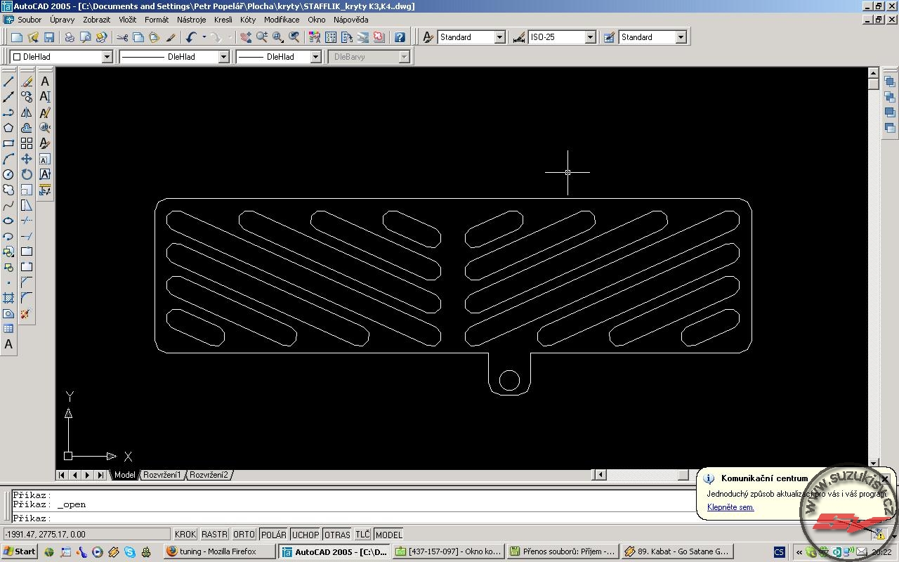Select the Circle draw tool
899x562 pixels.
click(x=8, y=174)
